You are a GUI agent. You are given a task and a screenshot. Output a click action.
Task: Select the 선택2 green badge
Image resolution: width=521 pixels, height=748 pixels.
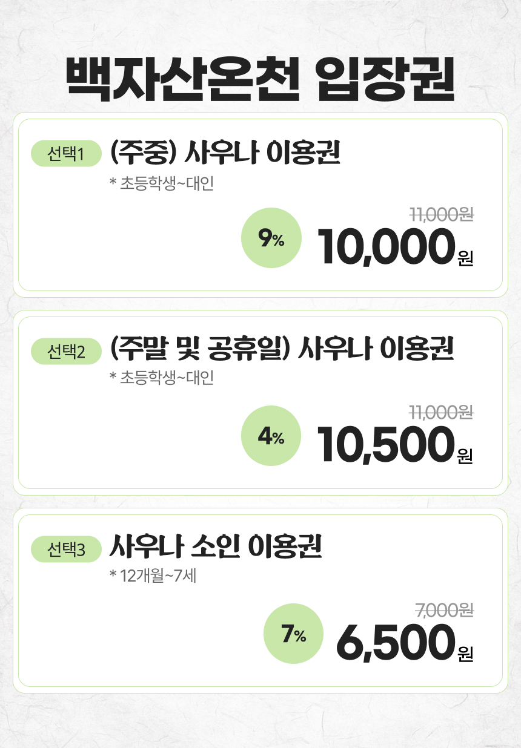65,352
